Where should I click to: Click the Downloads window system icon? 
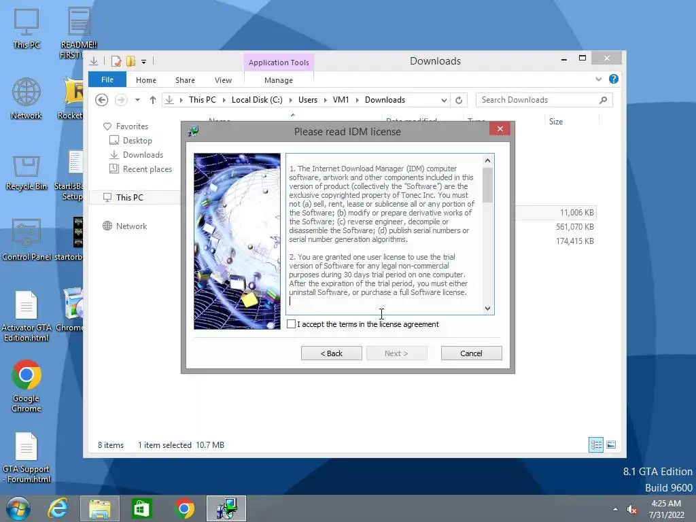point(94,61)
